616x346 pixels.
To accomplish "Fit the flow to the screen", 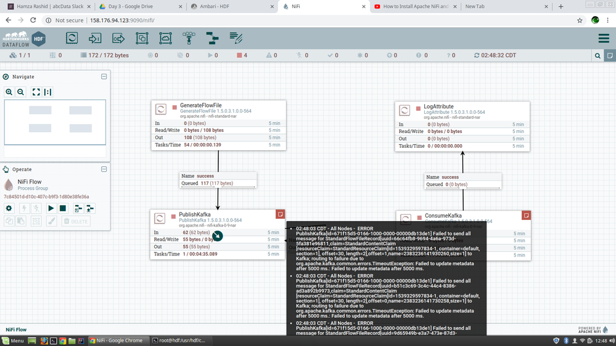I will [36, 92].
